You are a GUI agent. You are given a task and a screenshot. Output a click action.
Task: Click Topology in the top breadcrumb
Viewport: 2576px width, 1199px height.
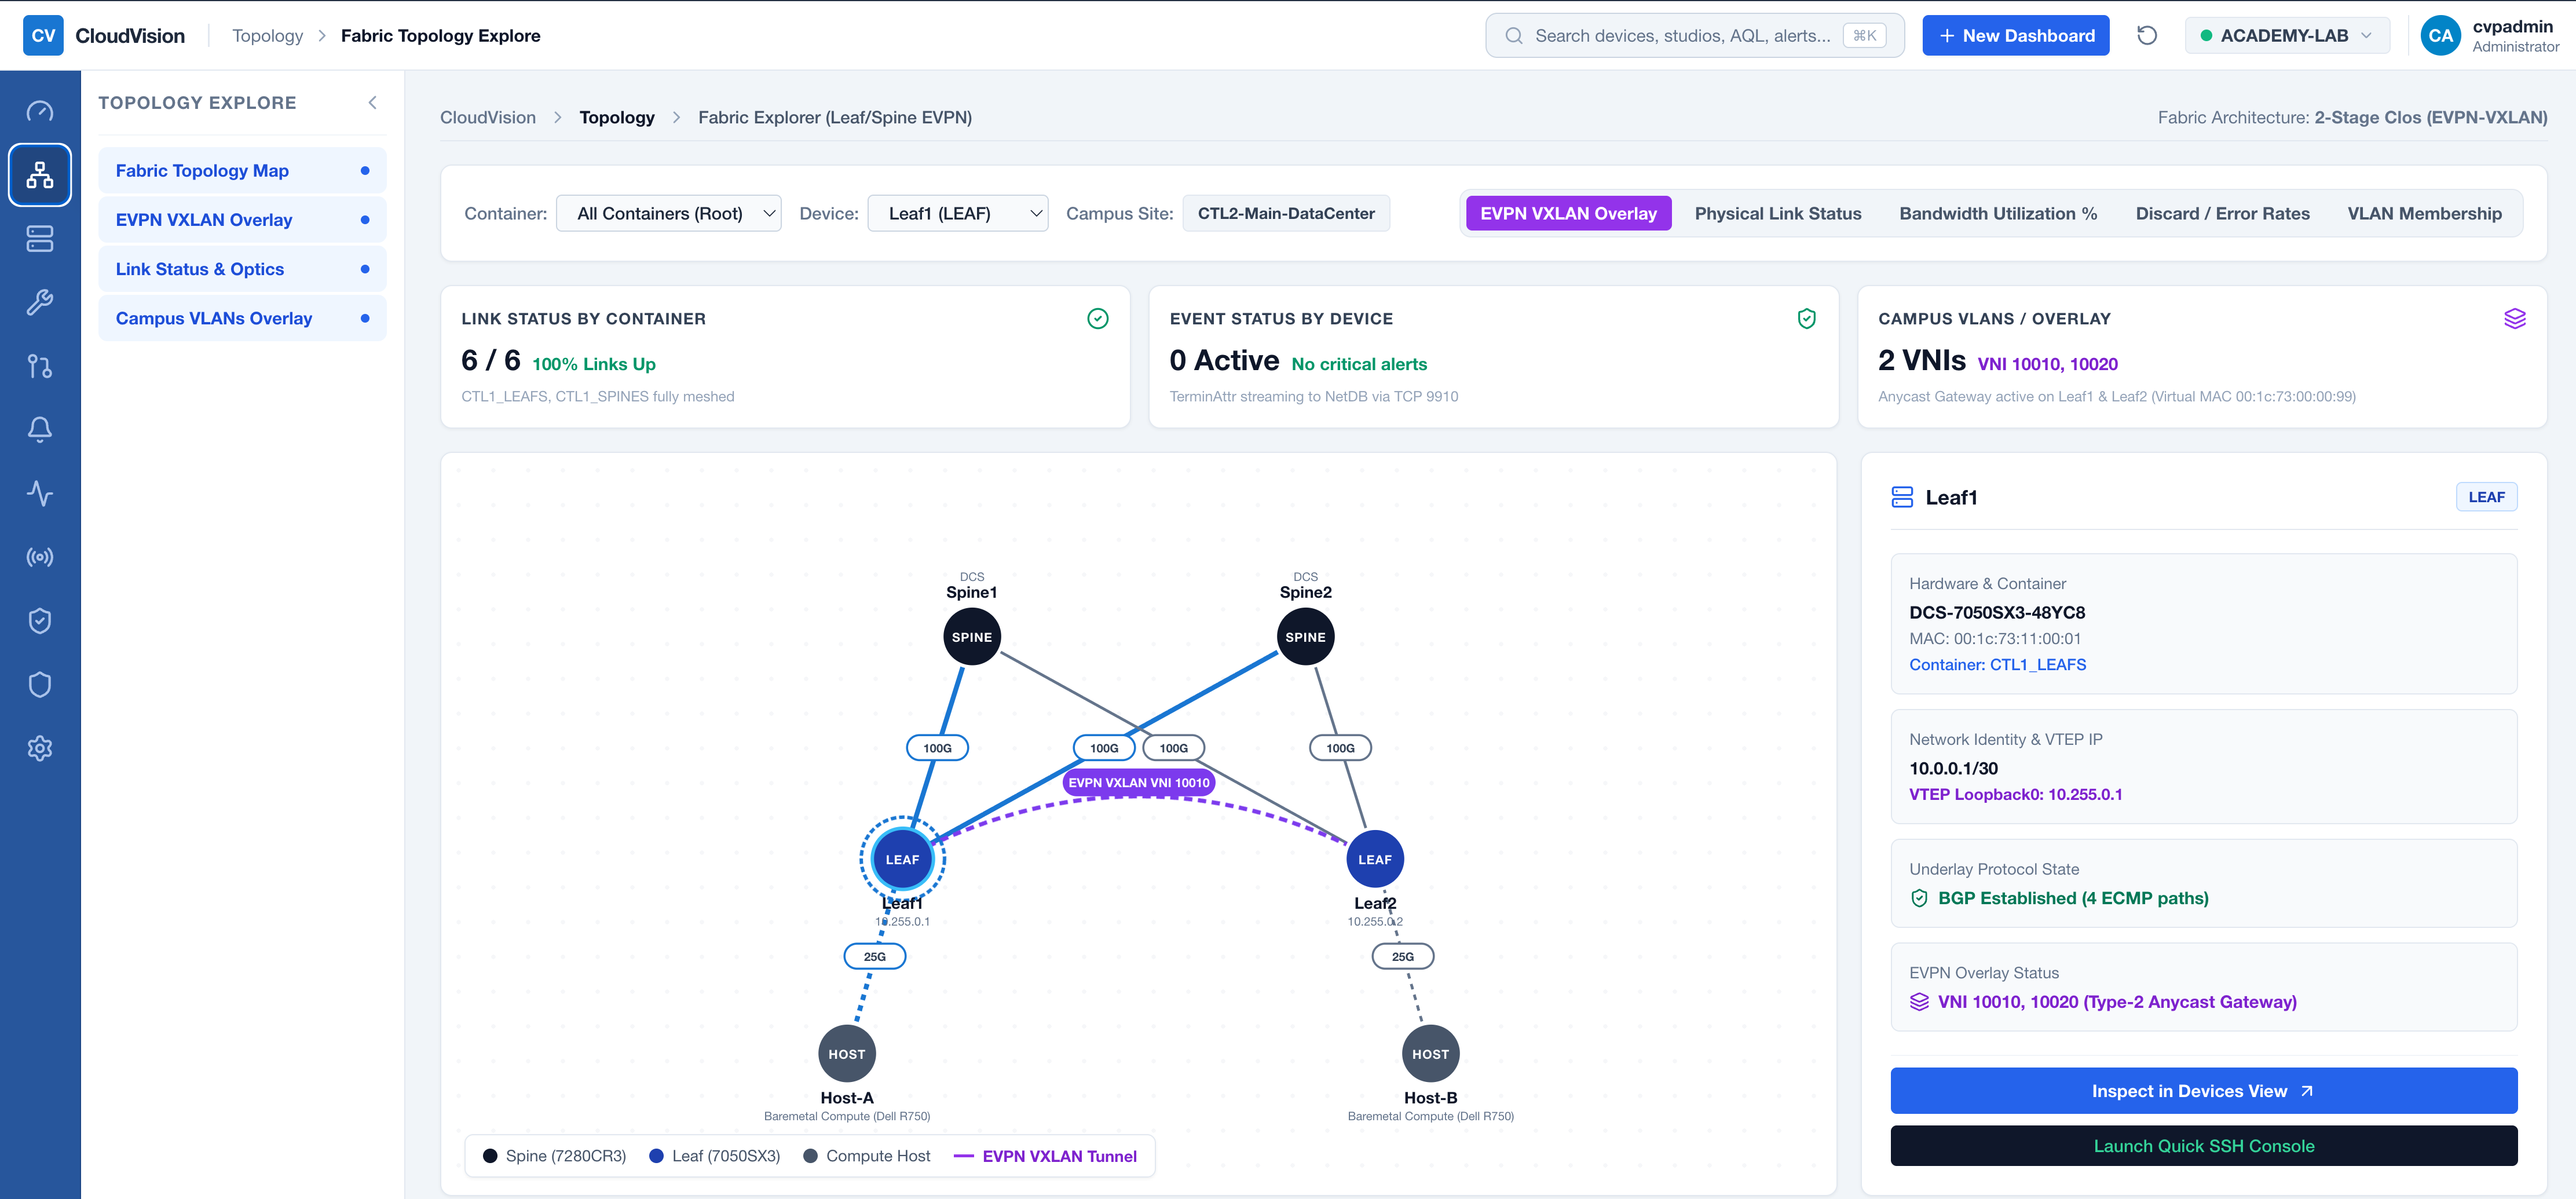point(267,36)
